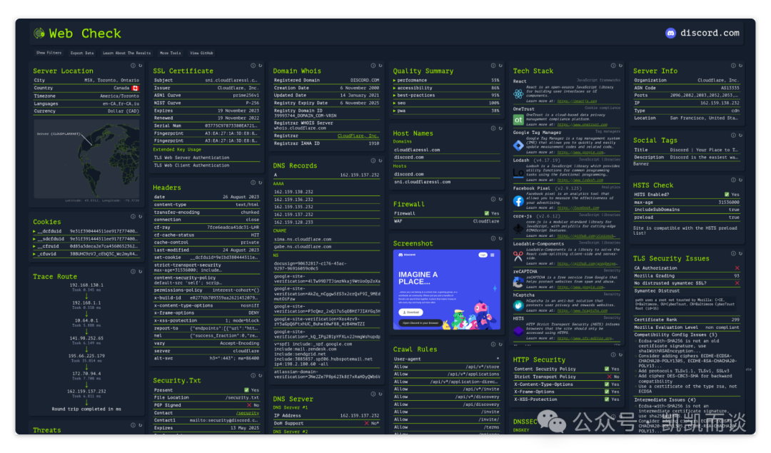771x453 pixels.
Task: Expand the __sdcfduid cookie row
Action: point(86,239)
